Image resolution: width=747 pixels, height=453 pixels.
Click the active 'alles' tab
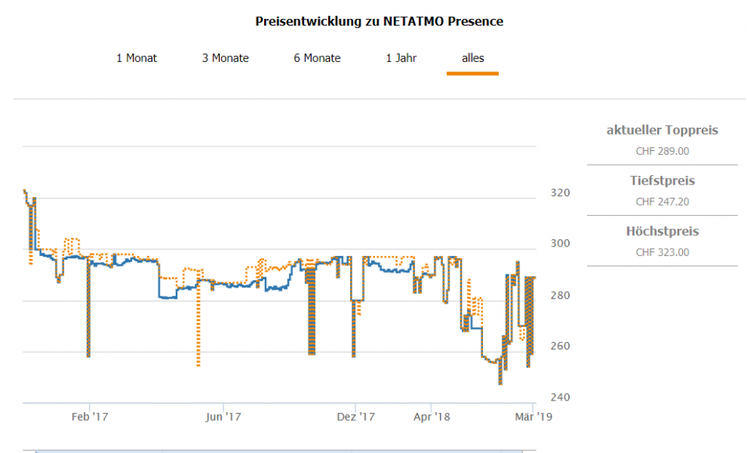[473, 58]
